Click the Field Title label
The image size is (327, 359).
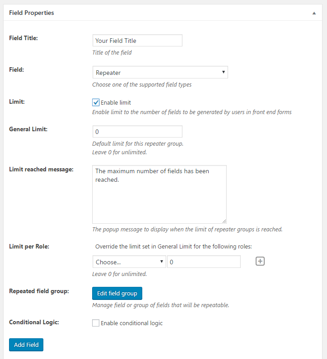click(x=23, y=38)
